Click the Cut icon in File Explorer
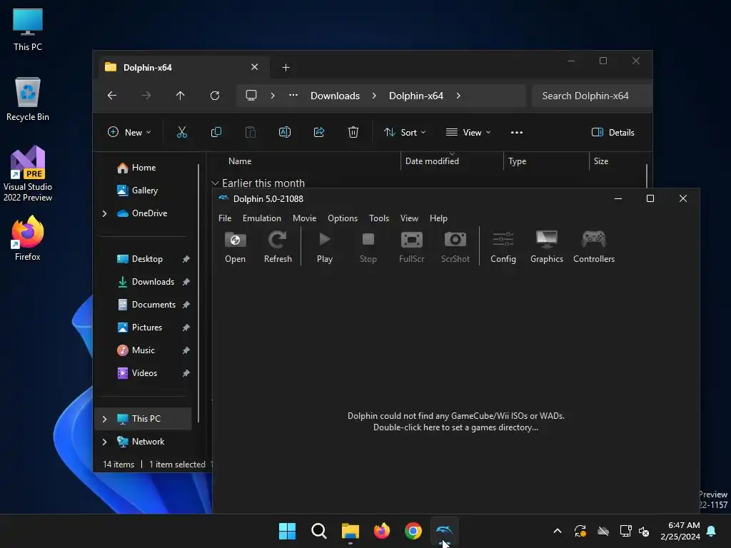This screenshot has height=548, width=731. coord(182,132)
